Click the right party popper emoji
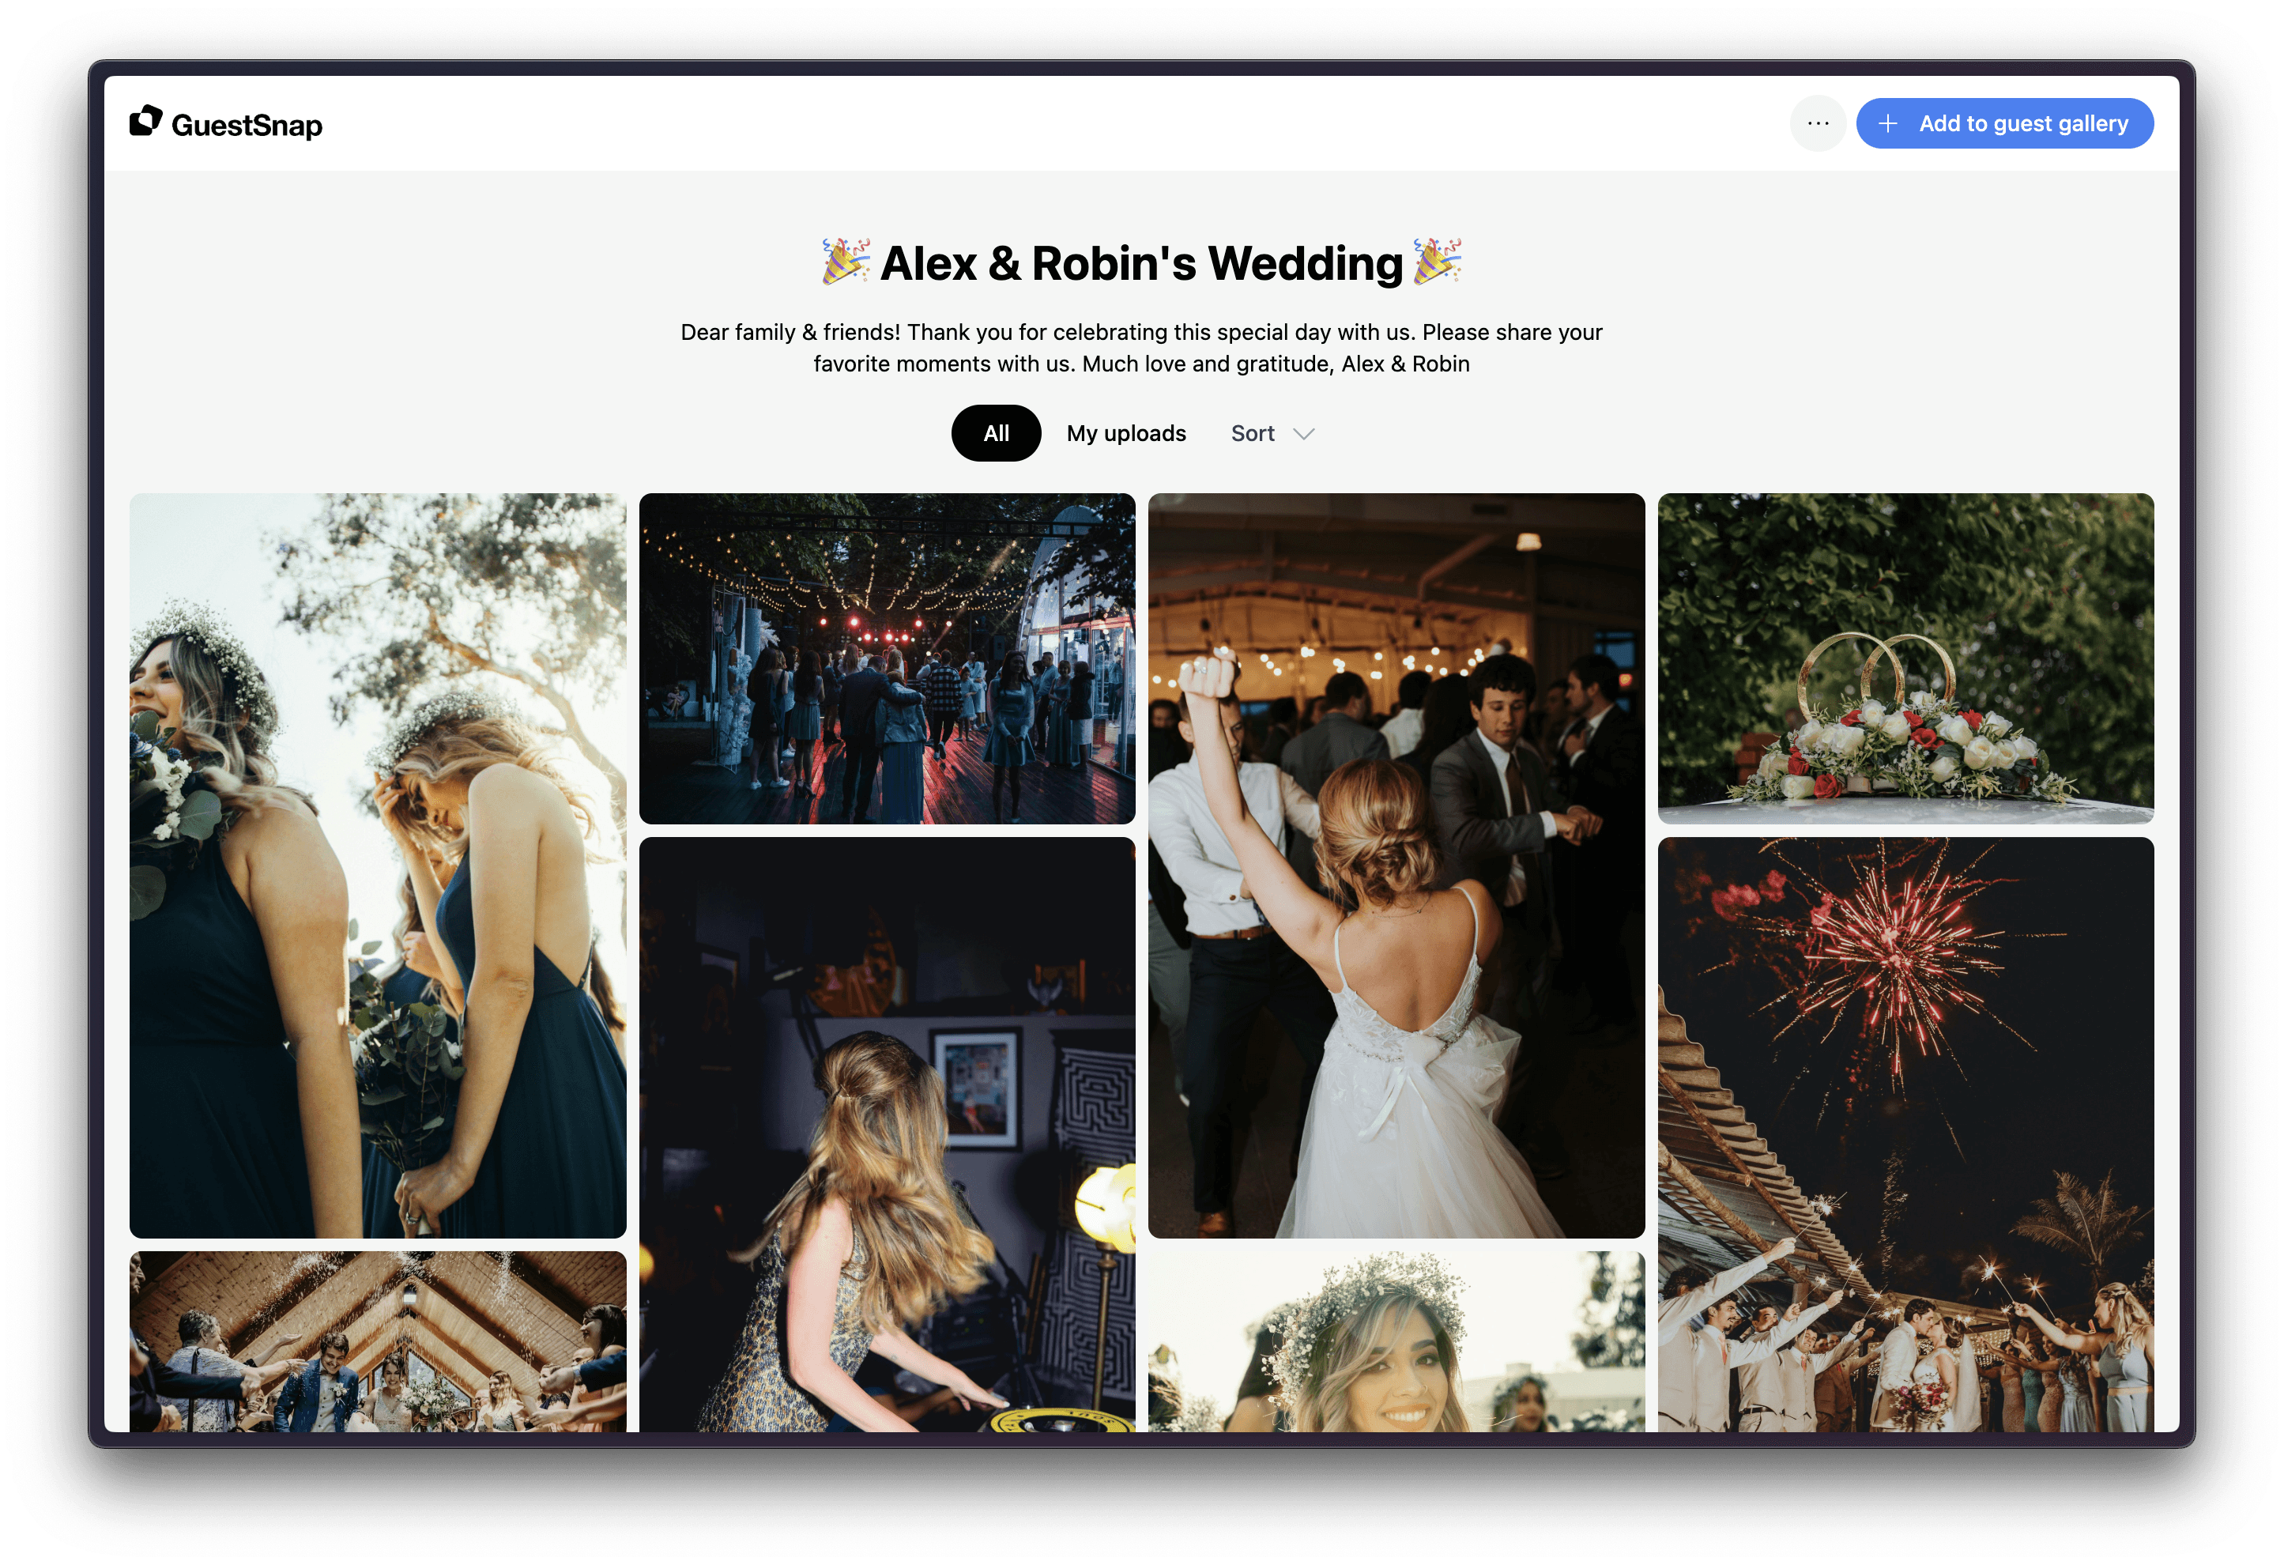This screenshot has height=1565, width=2284. (1437, 262)
